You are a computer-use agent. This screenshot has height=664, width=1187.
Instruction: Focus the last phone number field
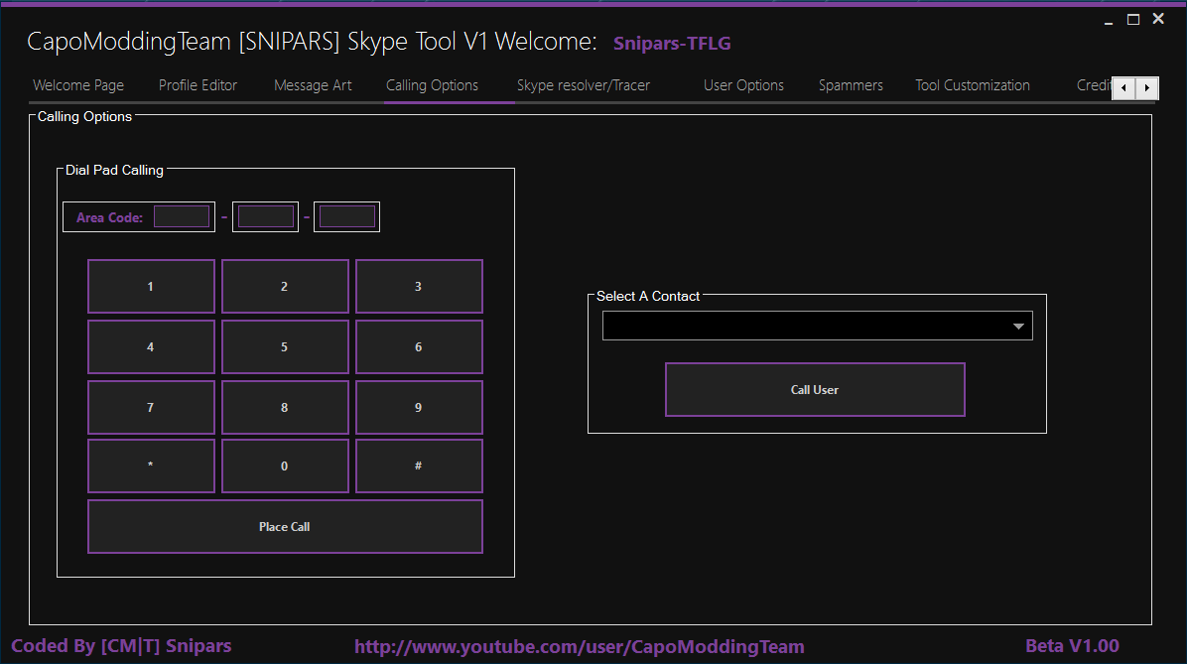click(x=346, y=216)
